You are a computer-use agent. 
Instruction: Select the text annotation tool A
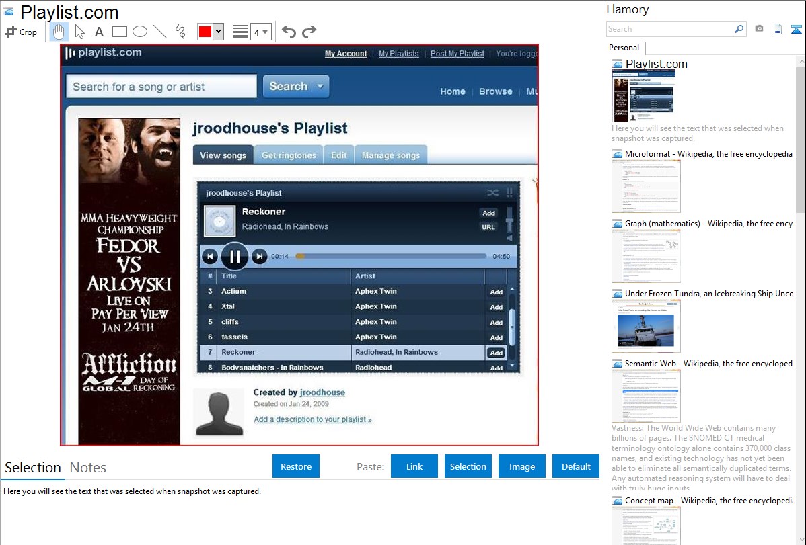99,32
